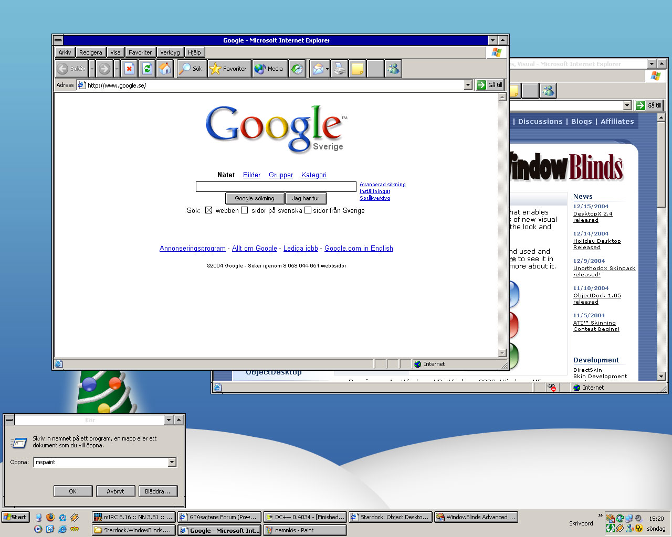Open the Favoriter menu in menu bar
This screenshot has width=672, height=537.
140,52
